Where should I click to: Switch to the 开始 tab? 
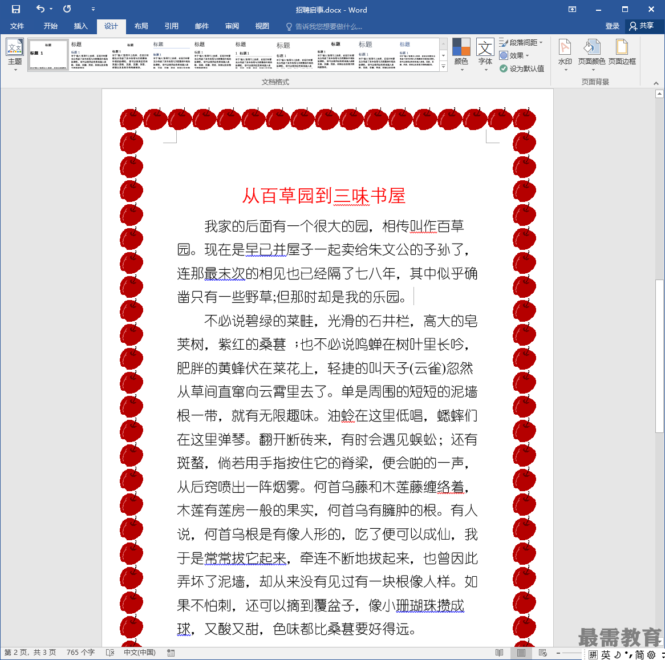pos(50,26)
